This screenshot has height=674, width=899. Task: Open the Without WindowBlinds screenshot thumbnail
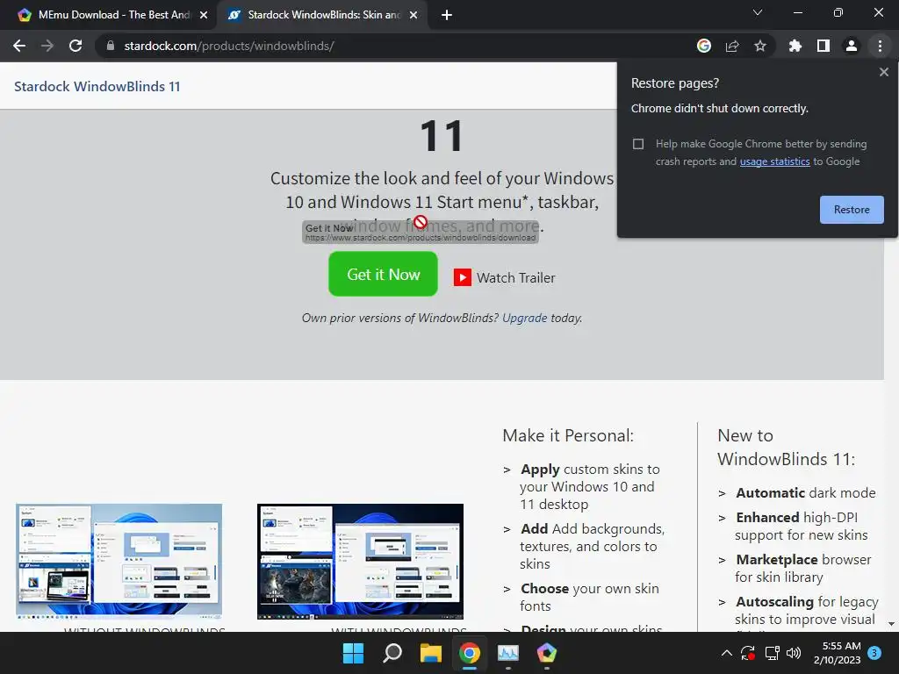coord(119,561)
